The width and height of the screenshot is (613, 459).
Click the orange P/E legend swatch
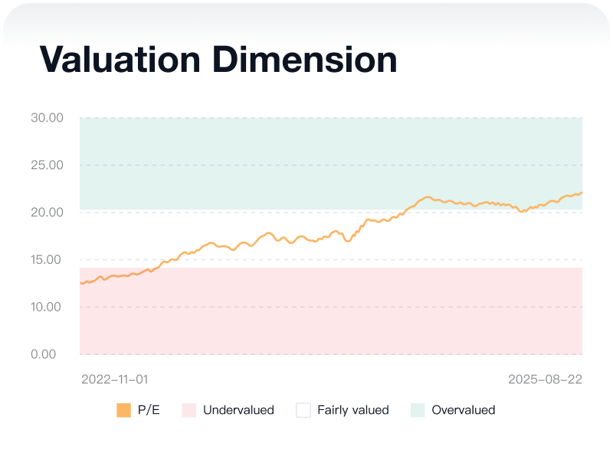point(123,410)
